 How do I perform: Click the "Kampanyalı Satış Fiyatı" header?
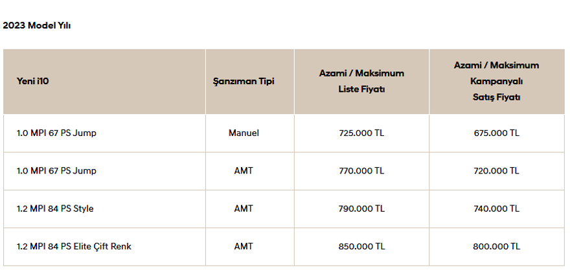click(x=496, y=82)
